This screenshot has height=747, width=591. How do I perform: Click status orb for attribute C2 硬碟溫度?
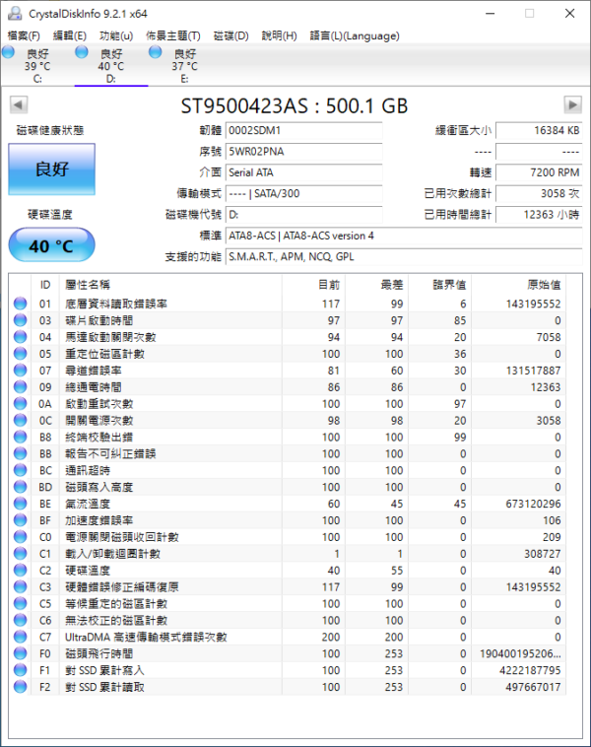pyautogui.click(x=20, y=570)
